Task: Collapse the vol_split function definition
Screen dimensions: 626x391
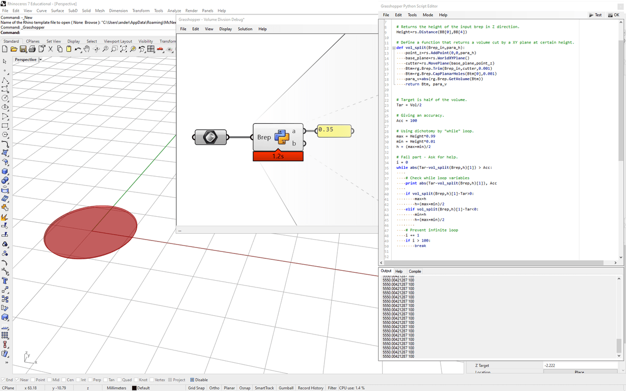Action: [x=394, y=48]
